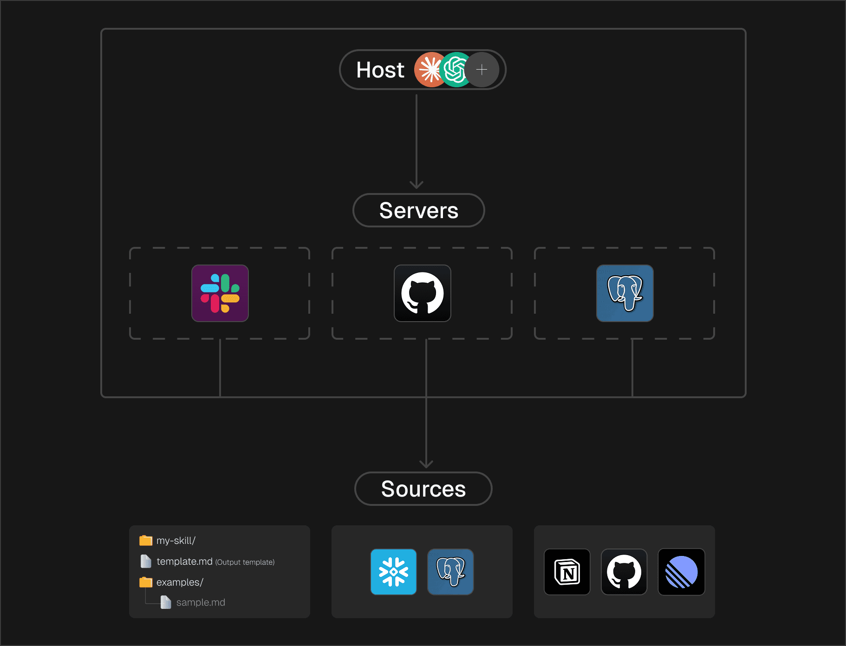Select the sample.md file under examples

point(201,602)
